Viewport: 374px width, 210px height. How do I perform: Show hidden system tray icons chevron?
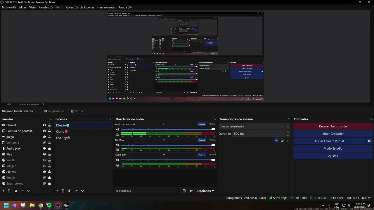point(323,205)
